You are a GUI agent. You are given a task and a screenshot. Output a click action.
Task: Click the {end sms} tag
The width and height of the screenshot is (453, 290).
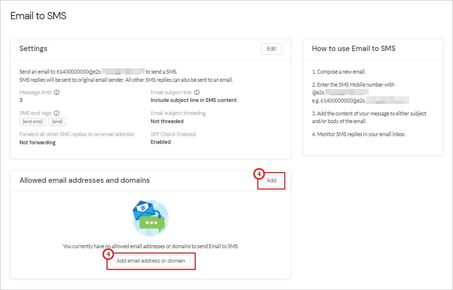pyautogui.click(x=33, y=122)
